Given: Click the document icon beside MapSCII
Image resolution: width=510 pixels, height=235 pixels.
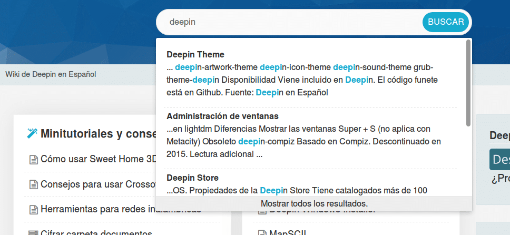Looking at the screenshot, I should (262, 233).
